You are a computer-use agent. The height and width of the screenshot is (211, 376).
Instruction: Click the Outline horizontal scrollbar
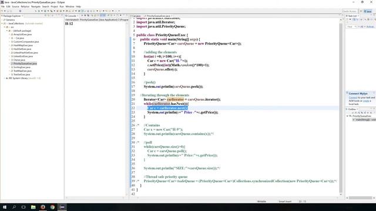tap(360, 198)
